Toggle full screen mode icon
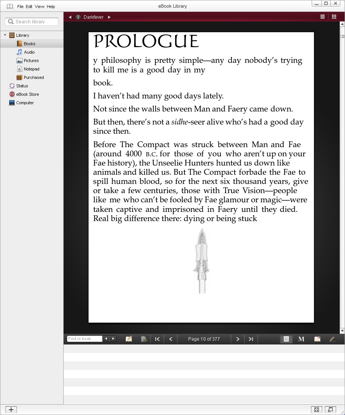The height and width of the screenshot is (415, 345). [316, 409]
